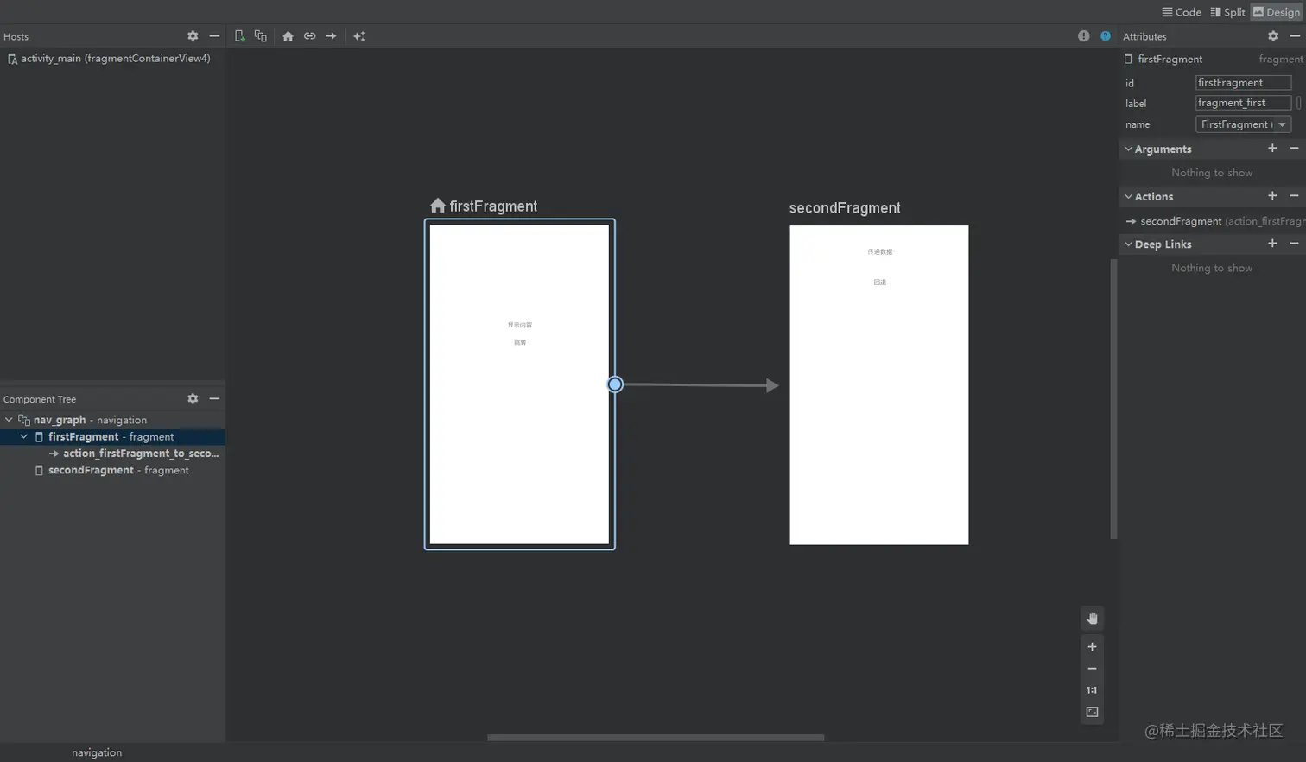Click the navigation breadcrumb at the bottom
The width and height of the screenshot is (1306, 762).
tap(97, 752)
